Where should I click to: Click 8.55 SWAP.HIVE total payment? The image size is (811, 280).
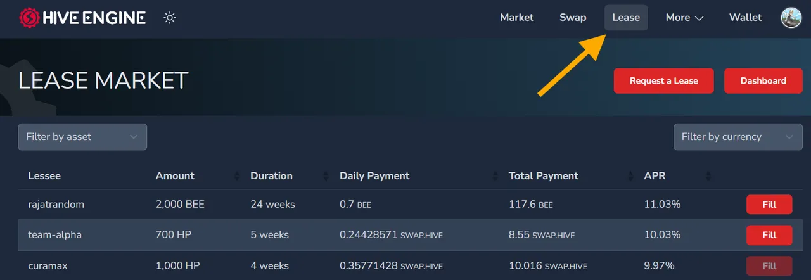[x=542, y=235]
